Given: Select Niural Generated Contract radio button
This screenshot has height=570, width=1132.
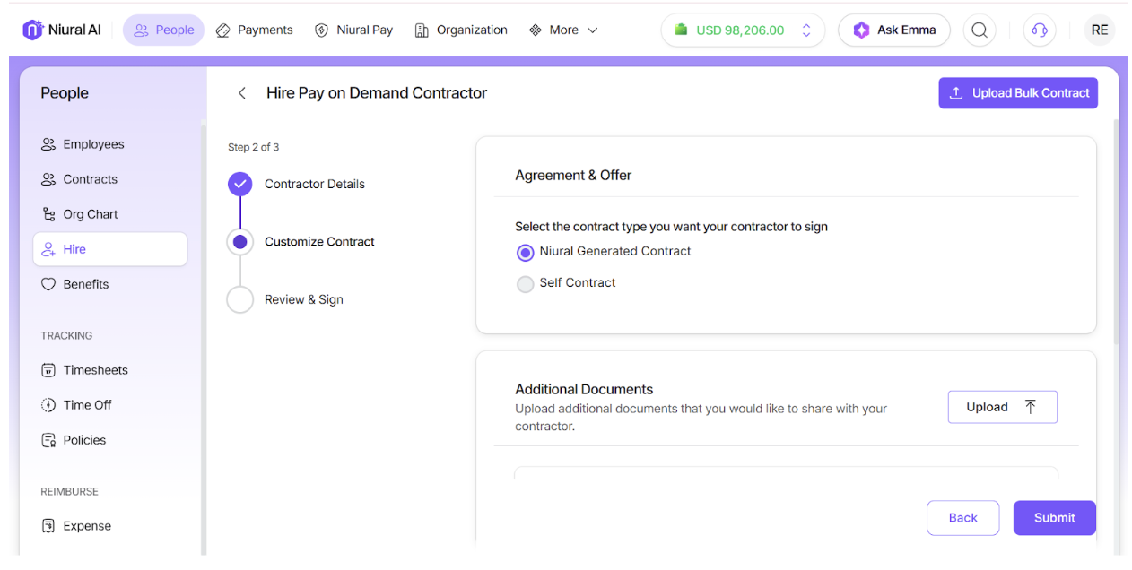Looking at the screenshot, I should pyautogui.click(x=526, y=253).
